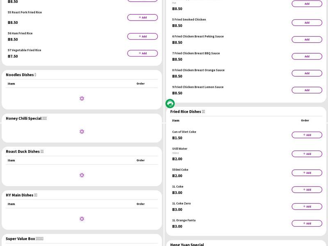Add 5 Fried Smoked Chicken
The image size is (328, 246).
[307, 23]
